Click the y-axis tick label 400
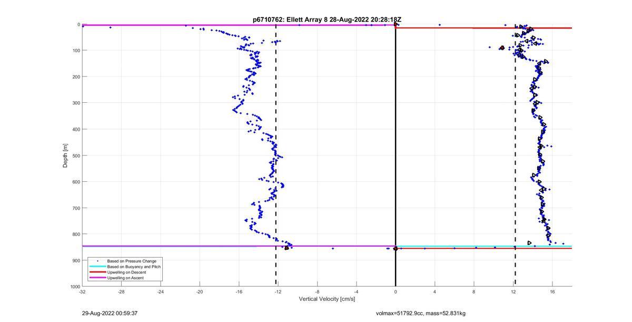 point(76,129)
